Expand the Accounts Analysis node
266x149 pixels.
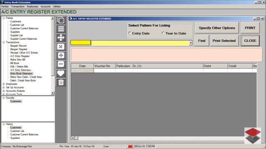4,91
